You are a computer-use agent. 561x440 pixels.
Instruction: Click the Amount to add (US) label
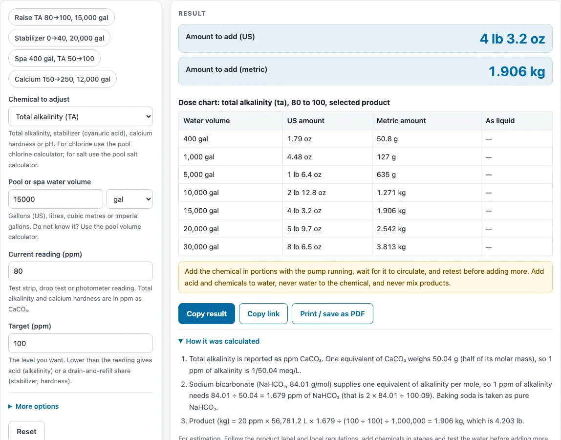pyautogui.click(x=220, y=37)
